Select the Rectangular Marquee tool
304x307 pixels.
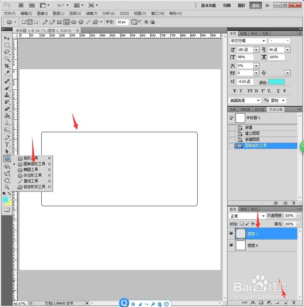pyautogui.click(x=7, y=45)
